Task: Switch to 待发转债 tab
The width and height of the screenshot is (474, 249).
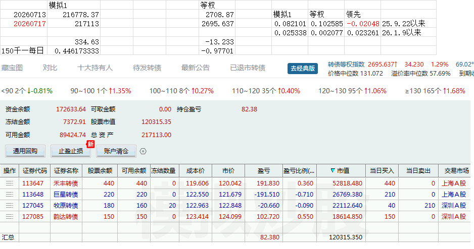Action: (147, 68)
